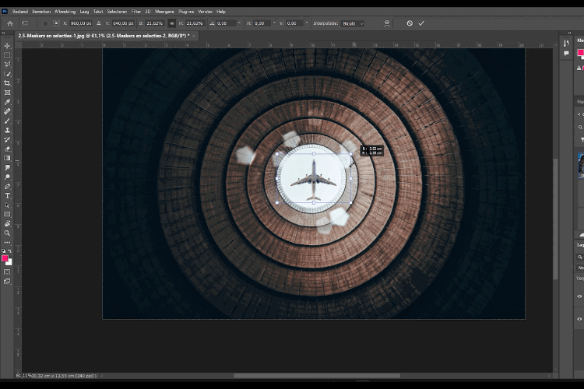The image size is (584, 389).
Task: Open the Bestand menu
Action: [20, 12]
